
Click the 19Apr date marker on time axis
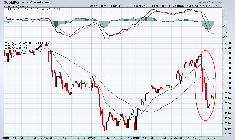pos(49,138)
